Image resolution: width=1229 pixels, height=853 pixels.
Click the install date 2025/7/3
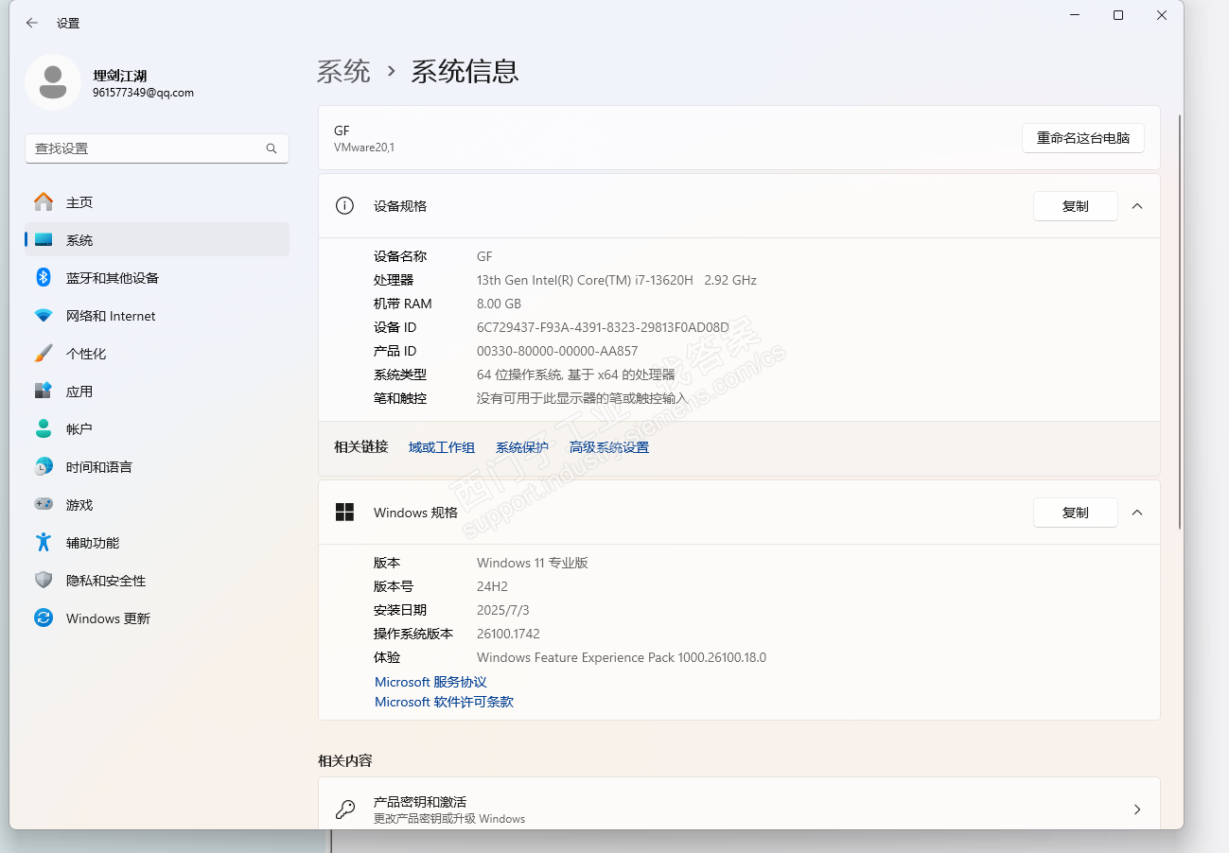(502, 610)
